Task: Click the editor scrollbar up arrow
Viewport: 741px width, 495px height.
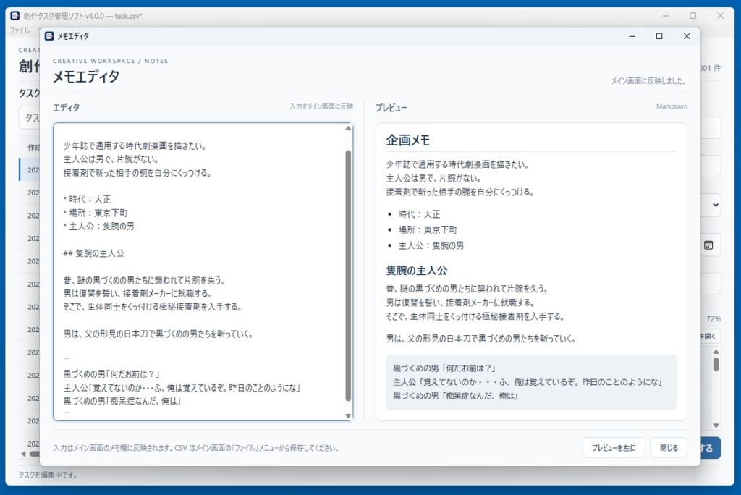Action: coord(348,128)
